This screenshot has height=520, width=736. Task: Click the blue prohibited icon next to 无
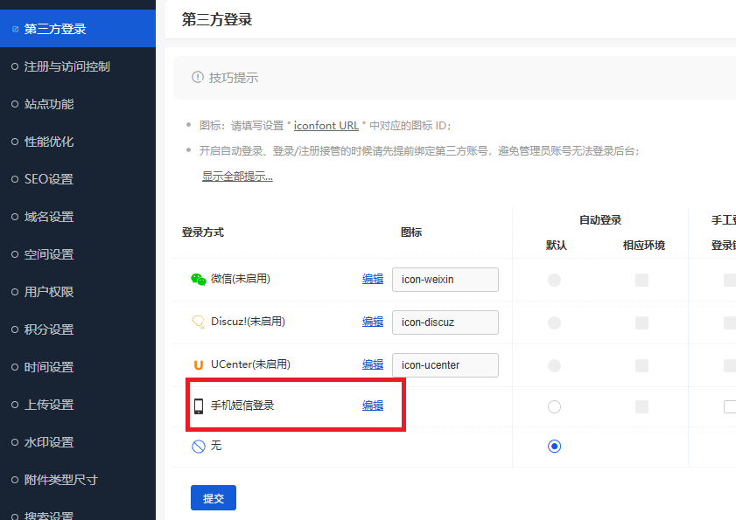[199, 447]
